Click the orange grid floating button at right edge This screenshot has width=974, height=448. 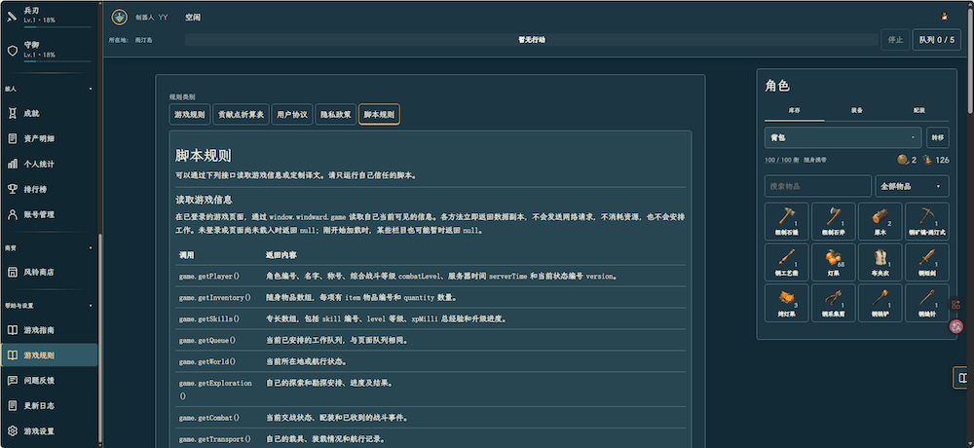956,305
